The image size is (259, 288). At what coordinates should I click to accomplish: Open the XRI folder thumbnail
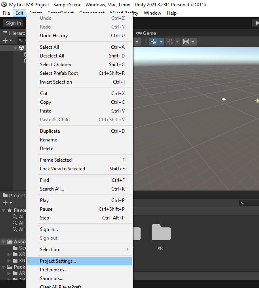click(x=161, y=233)
